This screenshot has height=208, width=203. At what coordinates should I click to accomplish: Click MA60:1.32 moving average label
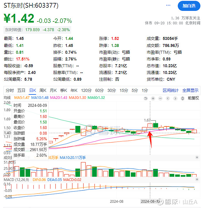[x=96, y=98]
